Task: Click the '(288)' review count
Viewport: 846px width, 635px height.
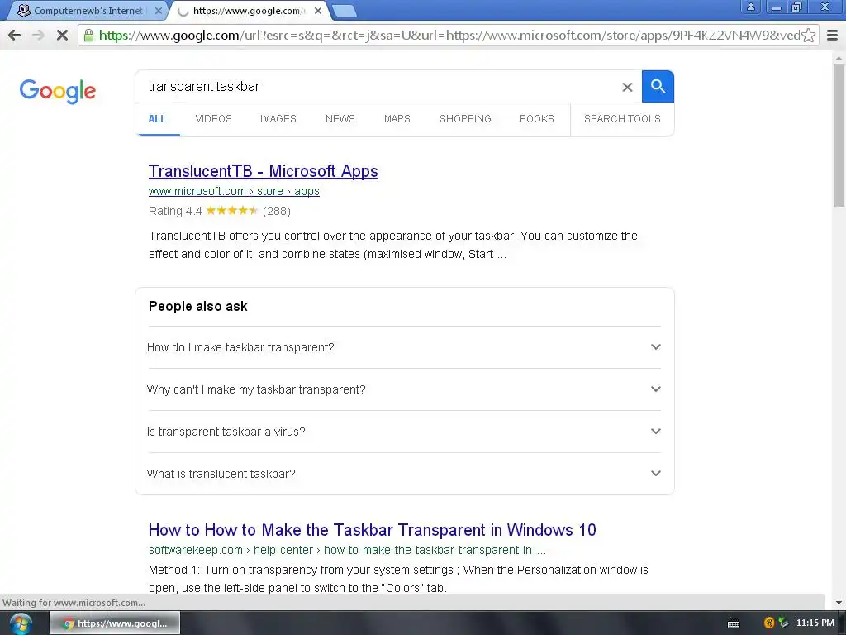Action: pos(277,211)
